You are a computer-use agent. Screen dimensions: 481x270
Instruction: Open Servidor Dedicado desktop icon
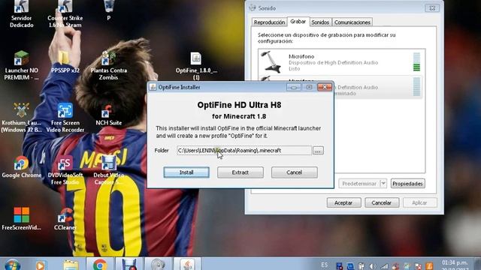pyautogui.click(x=22, y=14)
